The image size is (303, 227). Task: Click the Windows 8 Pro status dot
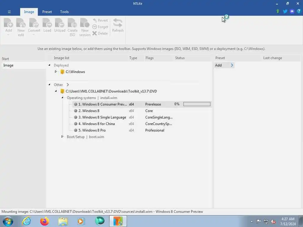pyautogui.click(x=75, y=130)
